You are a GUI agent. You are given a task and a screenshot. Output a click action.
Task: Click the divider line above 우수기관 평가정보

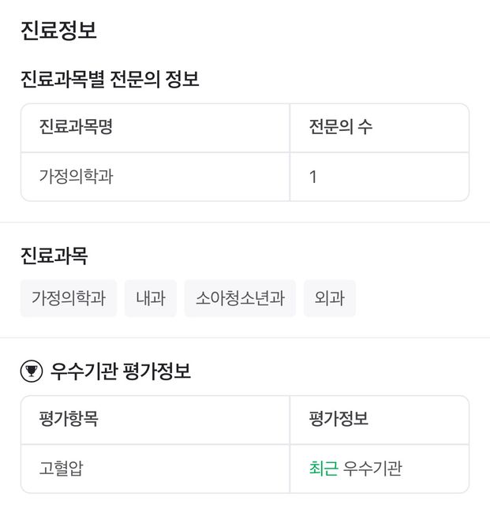(245, 338)
